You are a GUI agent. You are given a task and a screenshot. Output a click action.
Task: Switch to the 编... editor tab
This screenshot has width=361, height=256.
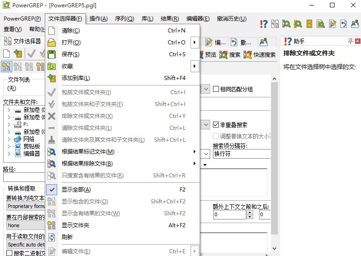(216, 42)
